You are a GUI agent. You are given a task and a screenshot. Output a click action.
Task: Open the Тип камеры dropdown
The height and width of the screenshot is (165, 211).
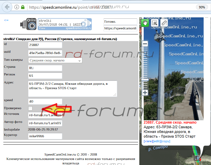coord(55,60)
